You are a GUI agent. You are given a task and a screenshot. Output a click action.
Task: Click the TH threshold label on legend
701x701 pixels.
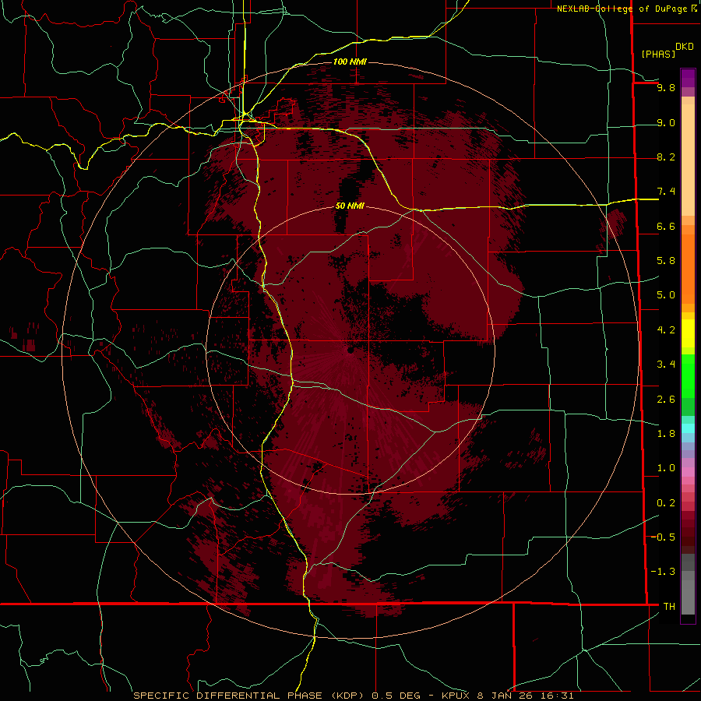pyautogui.click(x=669, y=606)
